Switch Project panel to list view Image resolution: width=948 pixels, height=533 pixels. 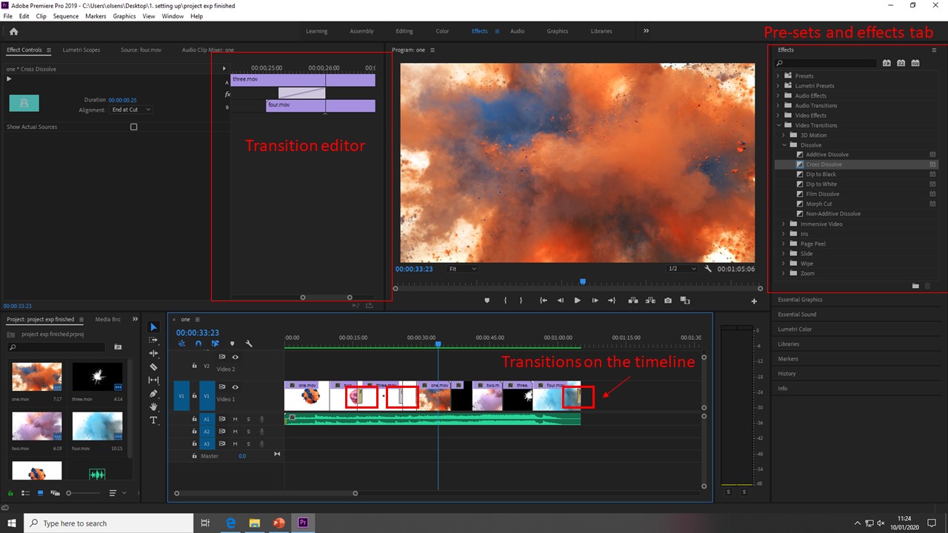pyautogui.click(x=26, y=493)
